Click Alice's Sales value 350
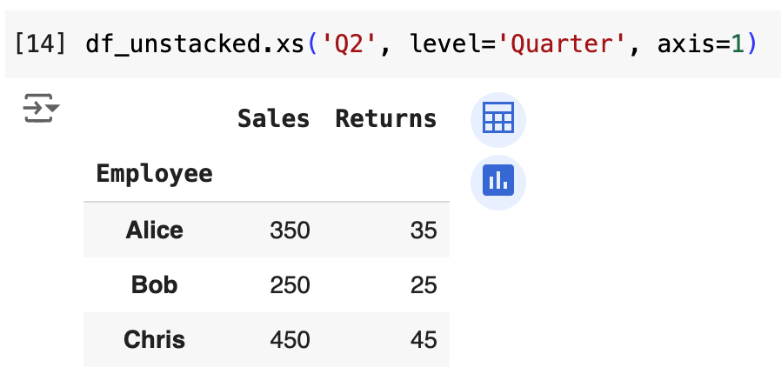Image resolution: width=781 pixels, height=381 pixels. point(290,231)
